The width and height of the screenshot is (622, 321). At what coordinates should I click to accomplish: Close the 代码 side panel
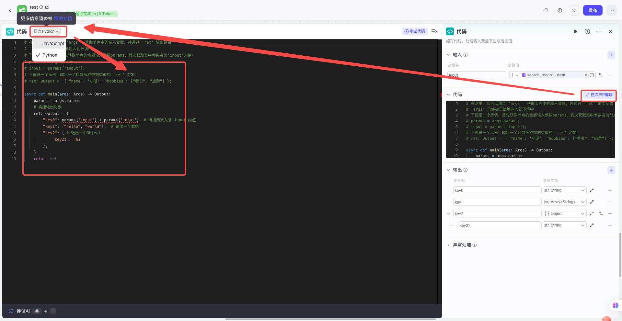pyautogui.click(x=611, y=31)
